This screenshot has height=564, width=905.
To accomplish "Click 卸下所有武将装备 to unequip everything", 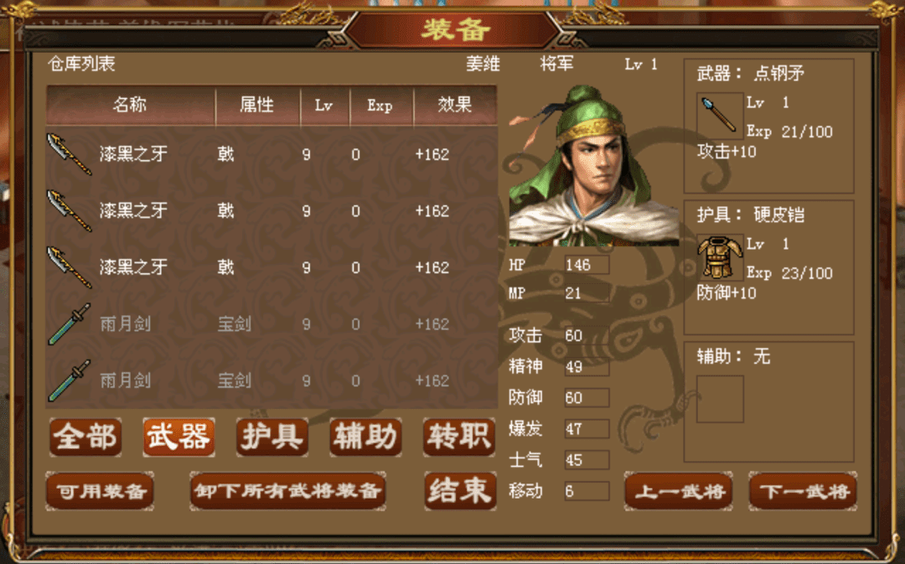I will [287, 491].
